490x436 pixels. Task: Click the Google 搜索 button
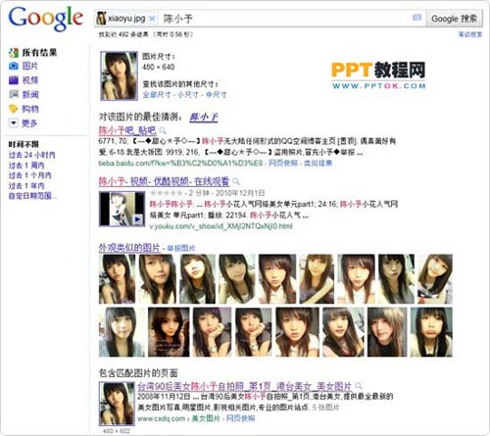pyautogui.click(x=454, y=19)
